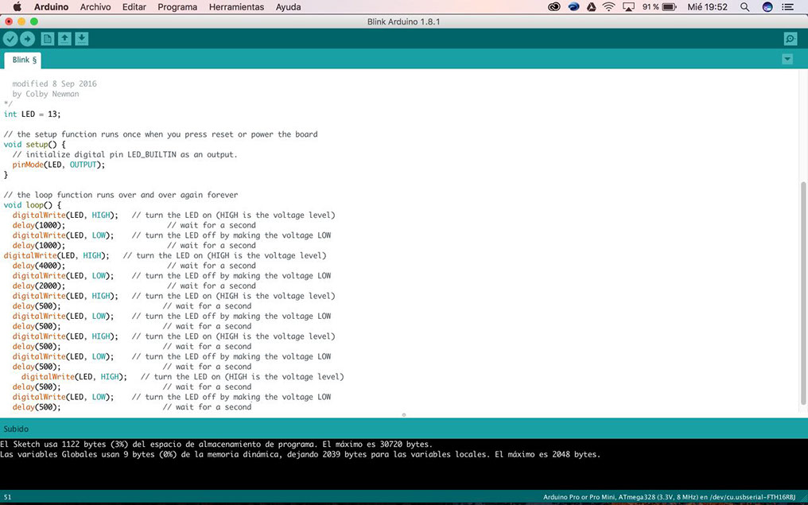Screen dimensions: 808x505
Task: Click the Upload arrow button
Action: (27, 39)
